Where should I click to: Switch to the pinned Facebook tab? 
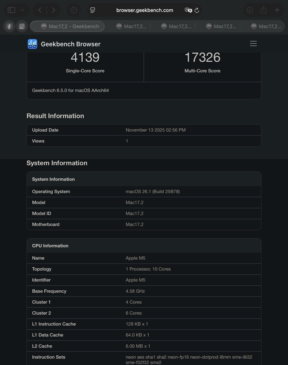point(9,27)
